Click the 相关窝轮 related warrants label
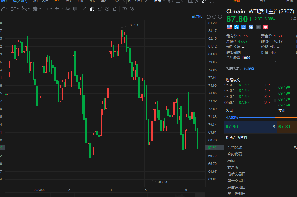Viewport: 297px width, 197px height. pyautogui.click(x=233, y=69)
